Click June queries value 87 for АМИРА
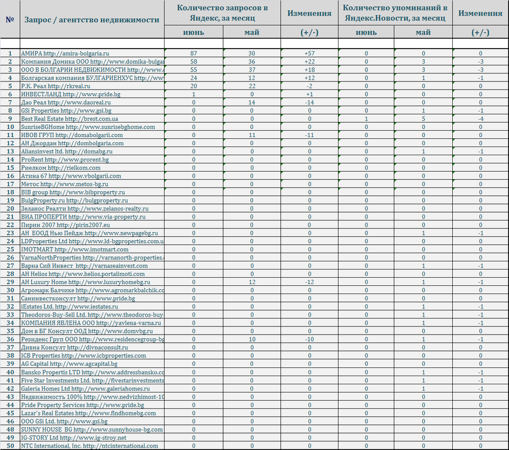Screen dimensions: 509x450 coord(194,53)
